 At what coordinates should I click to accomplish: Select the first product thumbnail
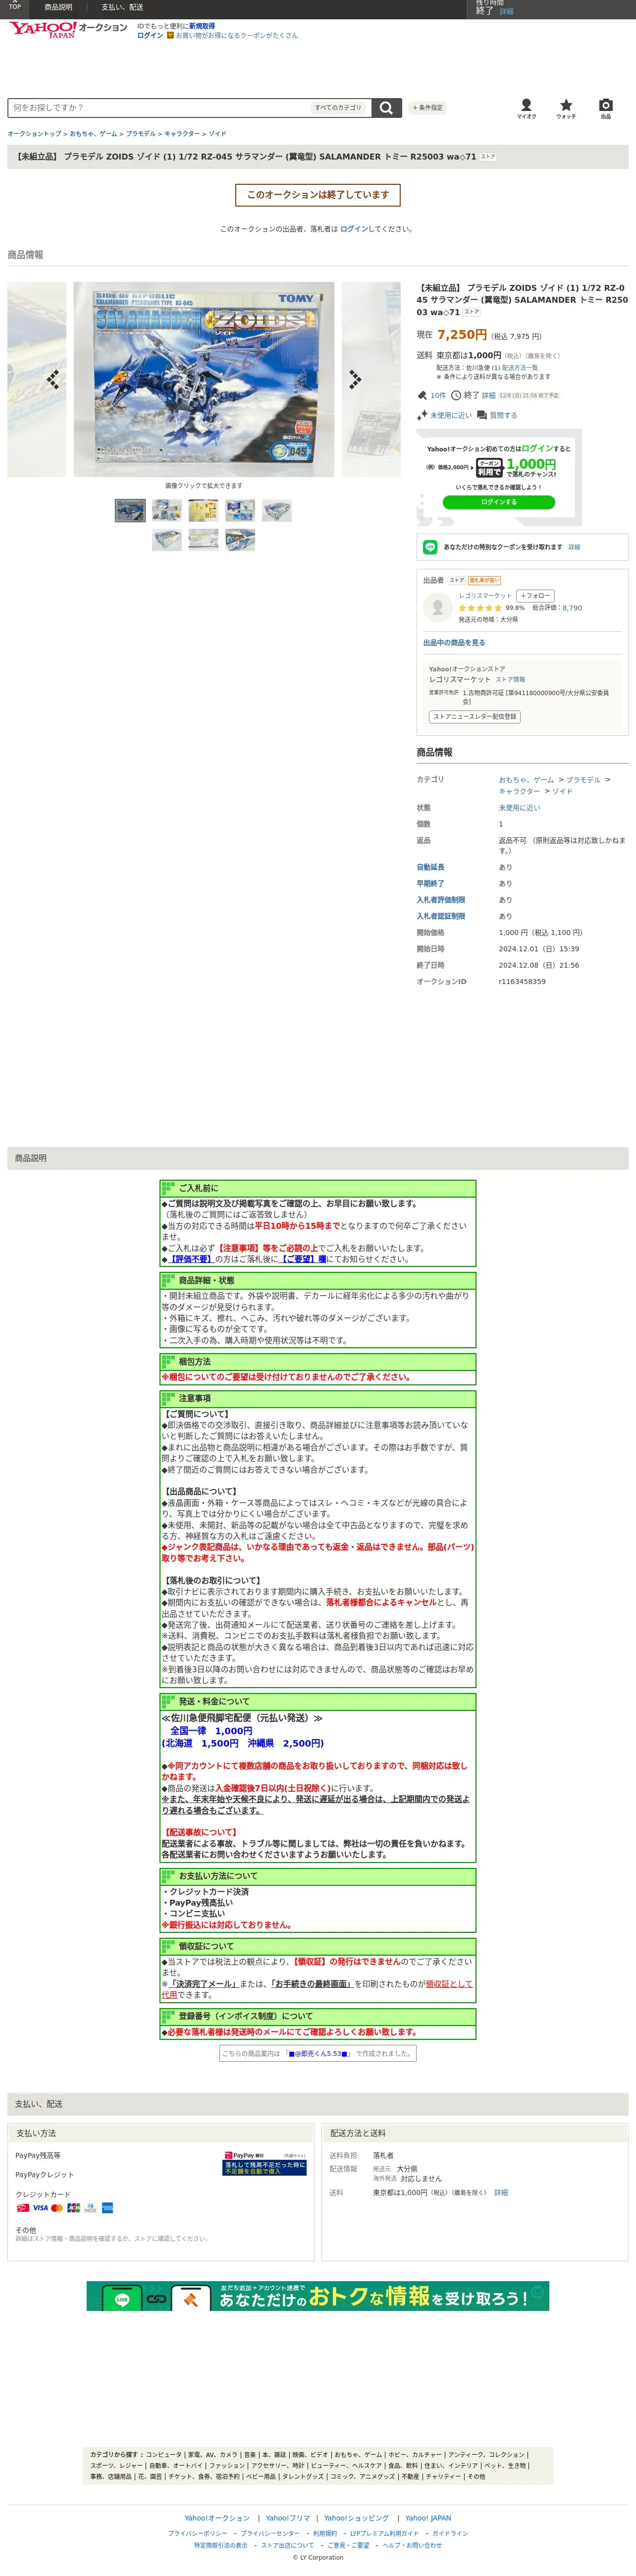point(130,511)
